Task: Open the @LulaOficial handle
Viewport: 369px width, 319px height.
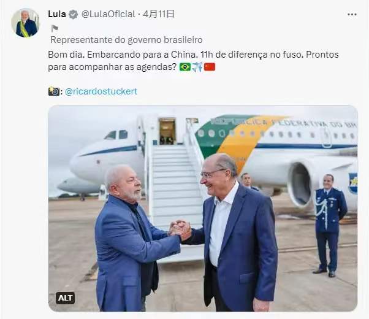Action: 108,14
